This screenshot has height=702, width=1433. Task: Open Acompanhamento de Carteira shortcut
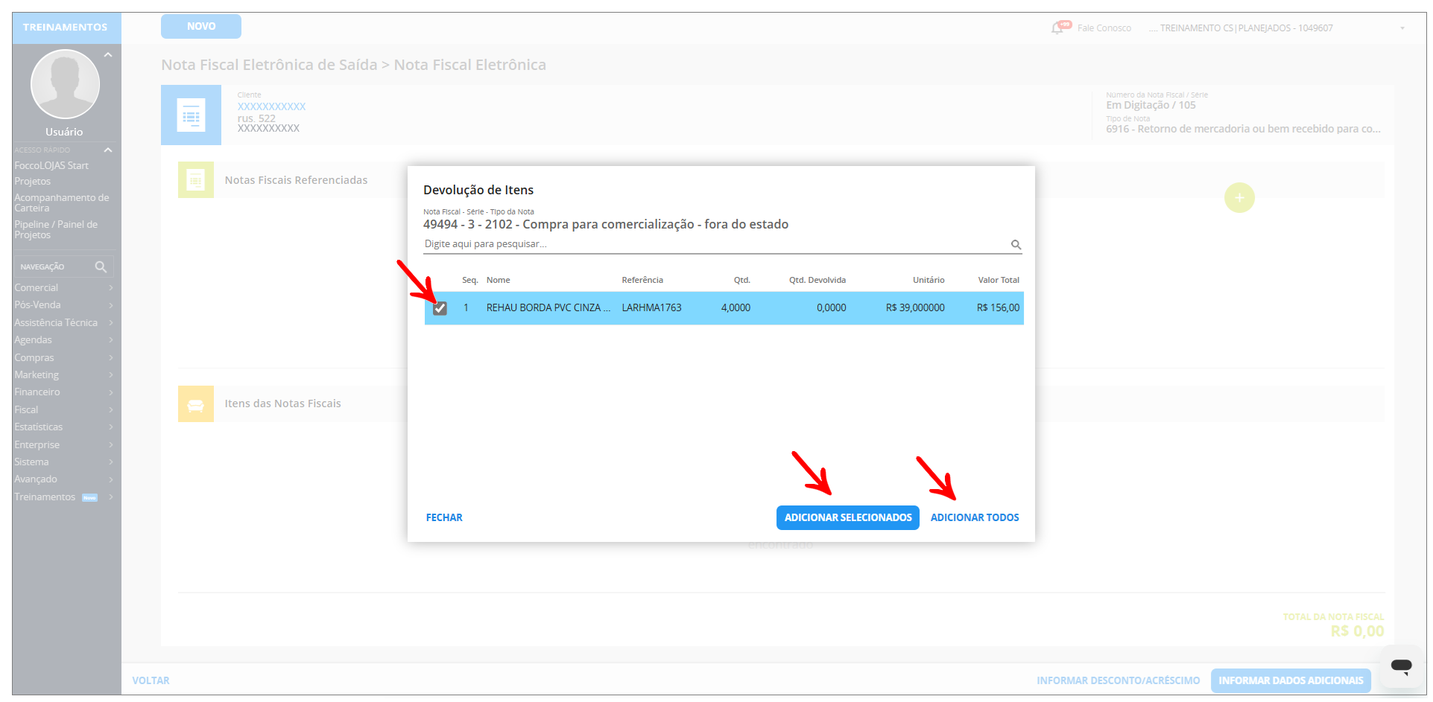[62, 203]
